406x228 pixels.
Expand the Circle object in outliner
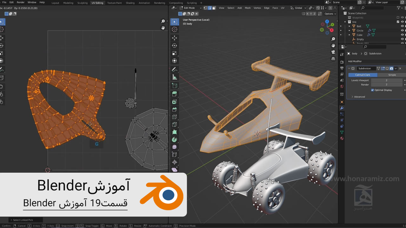click(x=350, y=31)
